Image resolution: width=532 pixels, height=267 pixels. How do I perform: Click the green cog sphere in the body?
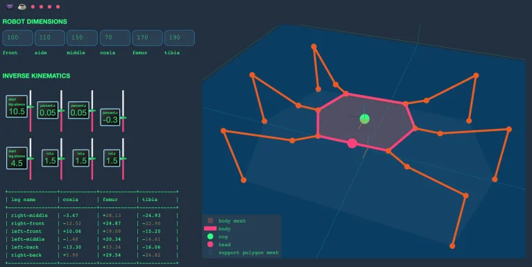click(x=364, y=119)
